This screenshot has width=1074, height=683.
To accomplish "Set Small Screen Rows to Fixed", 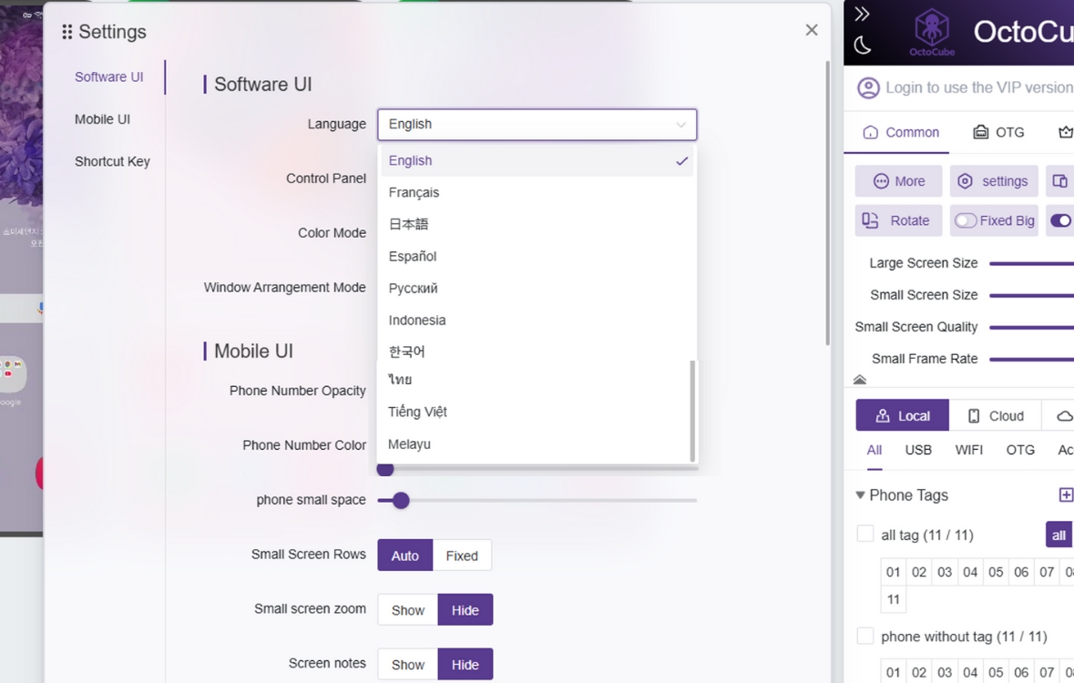I will click(462, 556).
